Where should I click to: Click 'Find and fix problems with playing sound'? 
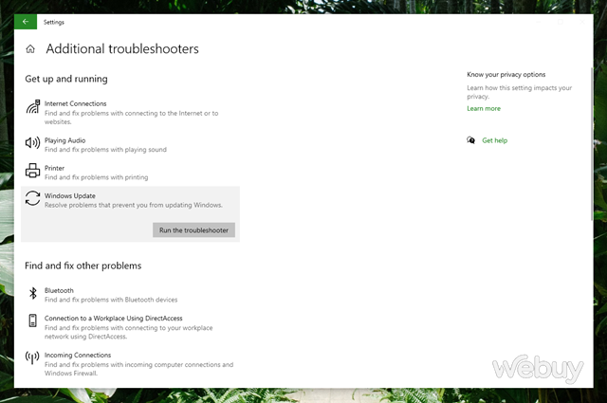click(x=105, y=150)
